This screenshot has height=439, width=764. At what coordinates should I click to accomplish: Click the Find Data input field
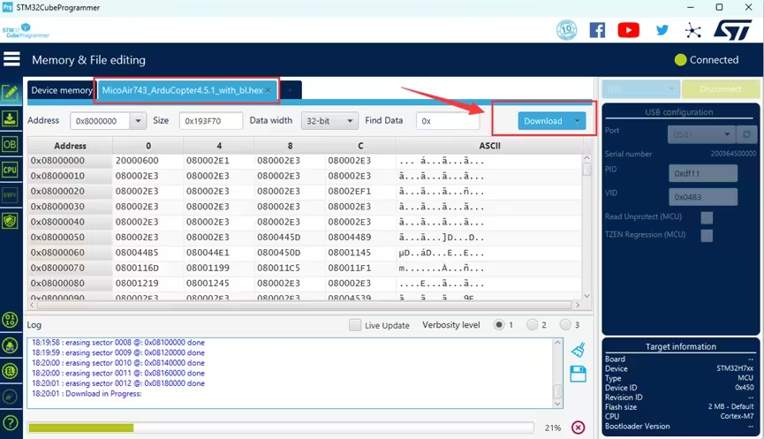(447, 121)
